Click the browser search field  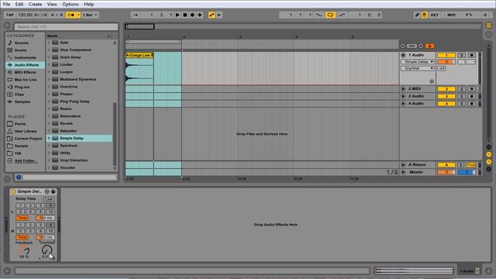pos(66,27)
